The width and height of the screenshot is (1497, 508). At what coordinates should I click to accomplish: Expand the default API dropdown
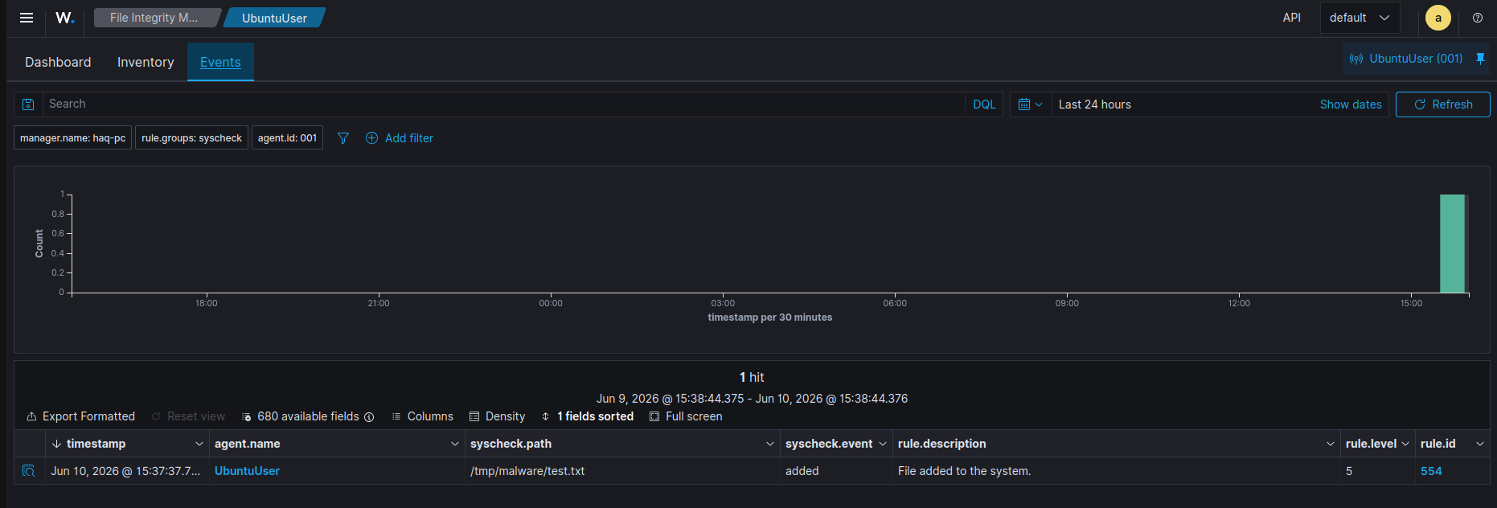pyautogui.click(x=1360, y=18)
